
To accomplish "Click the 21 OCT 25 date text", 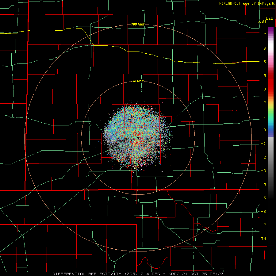I will click(x=195, y=274).
